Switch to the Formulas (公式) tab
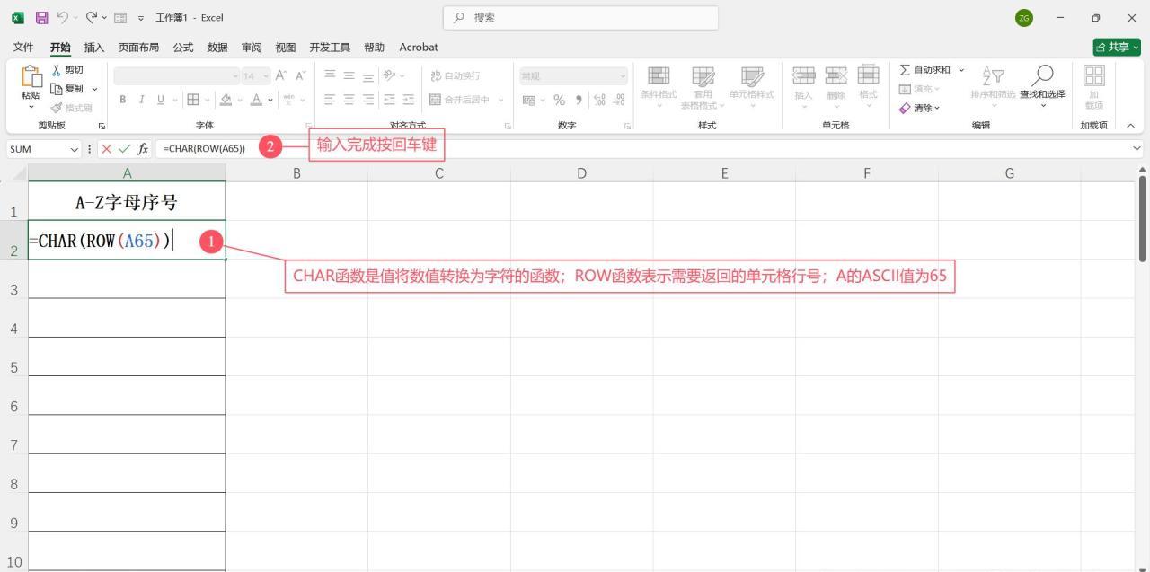This screenshot has width=1150, height=572. [183, 47]
